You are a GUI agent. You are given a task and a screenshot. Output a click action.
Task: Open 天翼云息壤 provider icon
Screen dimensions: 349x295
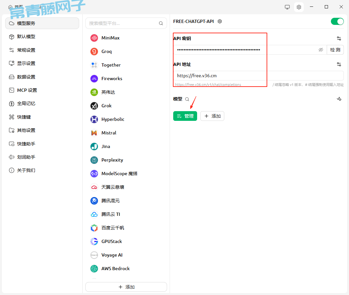94,187
